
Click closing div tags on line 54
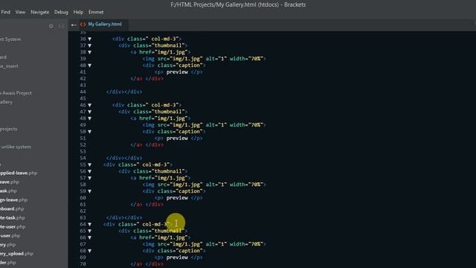tap(124, 158)
